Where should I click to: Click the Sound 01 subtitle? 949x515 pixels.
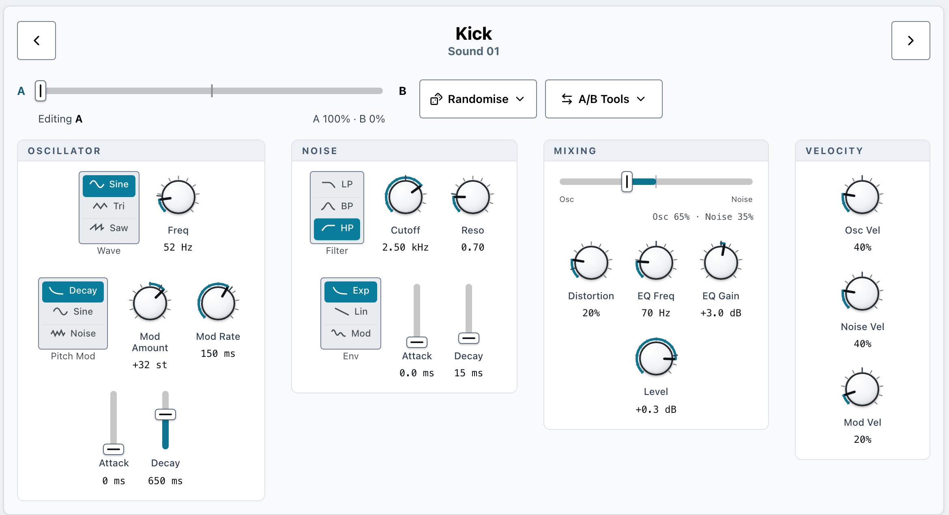(x=474, y=51)
